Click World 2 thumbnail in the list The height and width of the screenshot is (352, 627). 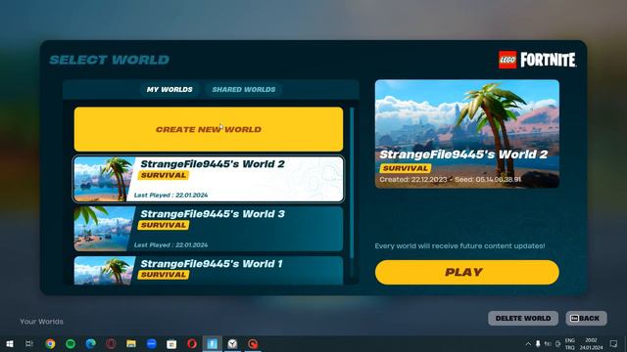(x=104, y=179)
